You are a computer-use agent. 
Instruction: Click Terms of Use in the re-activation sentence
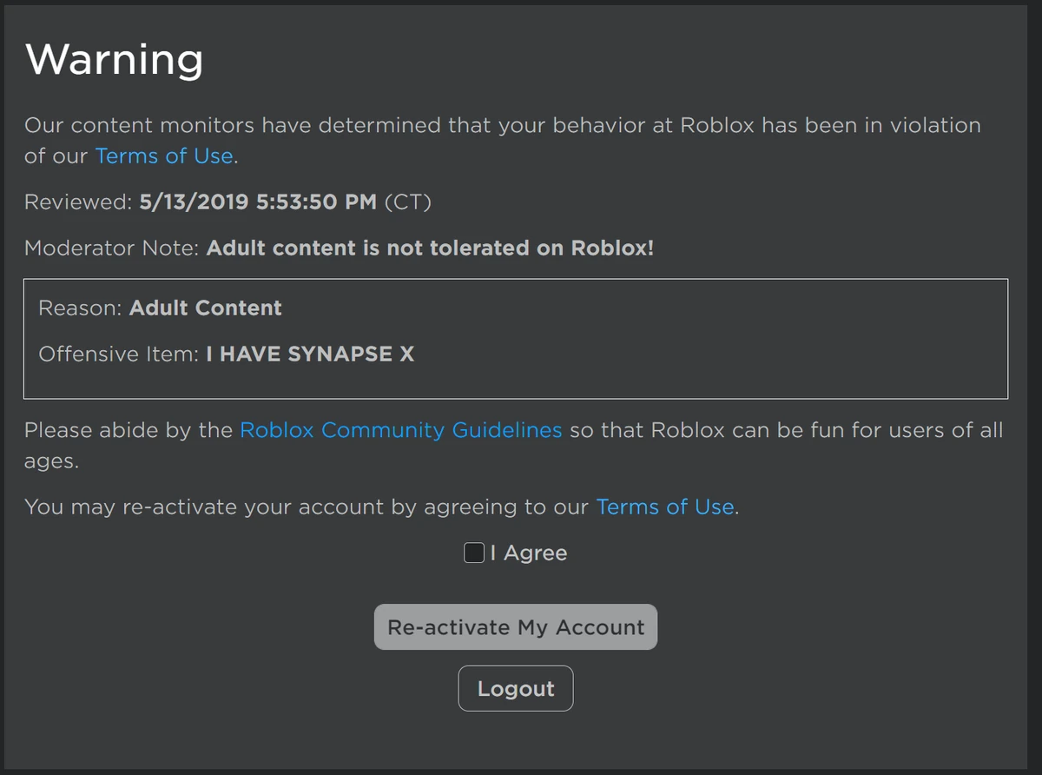coord(664,507)
